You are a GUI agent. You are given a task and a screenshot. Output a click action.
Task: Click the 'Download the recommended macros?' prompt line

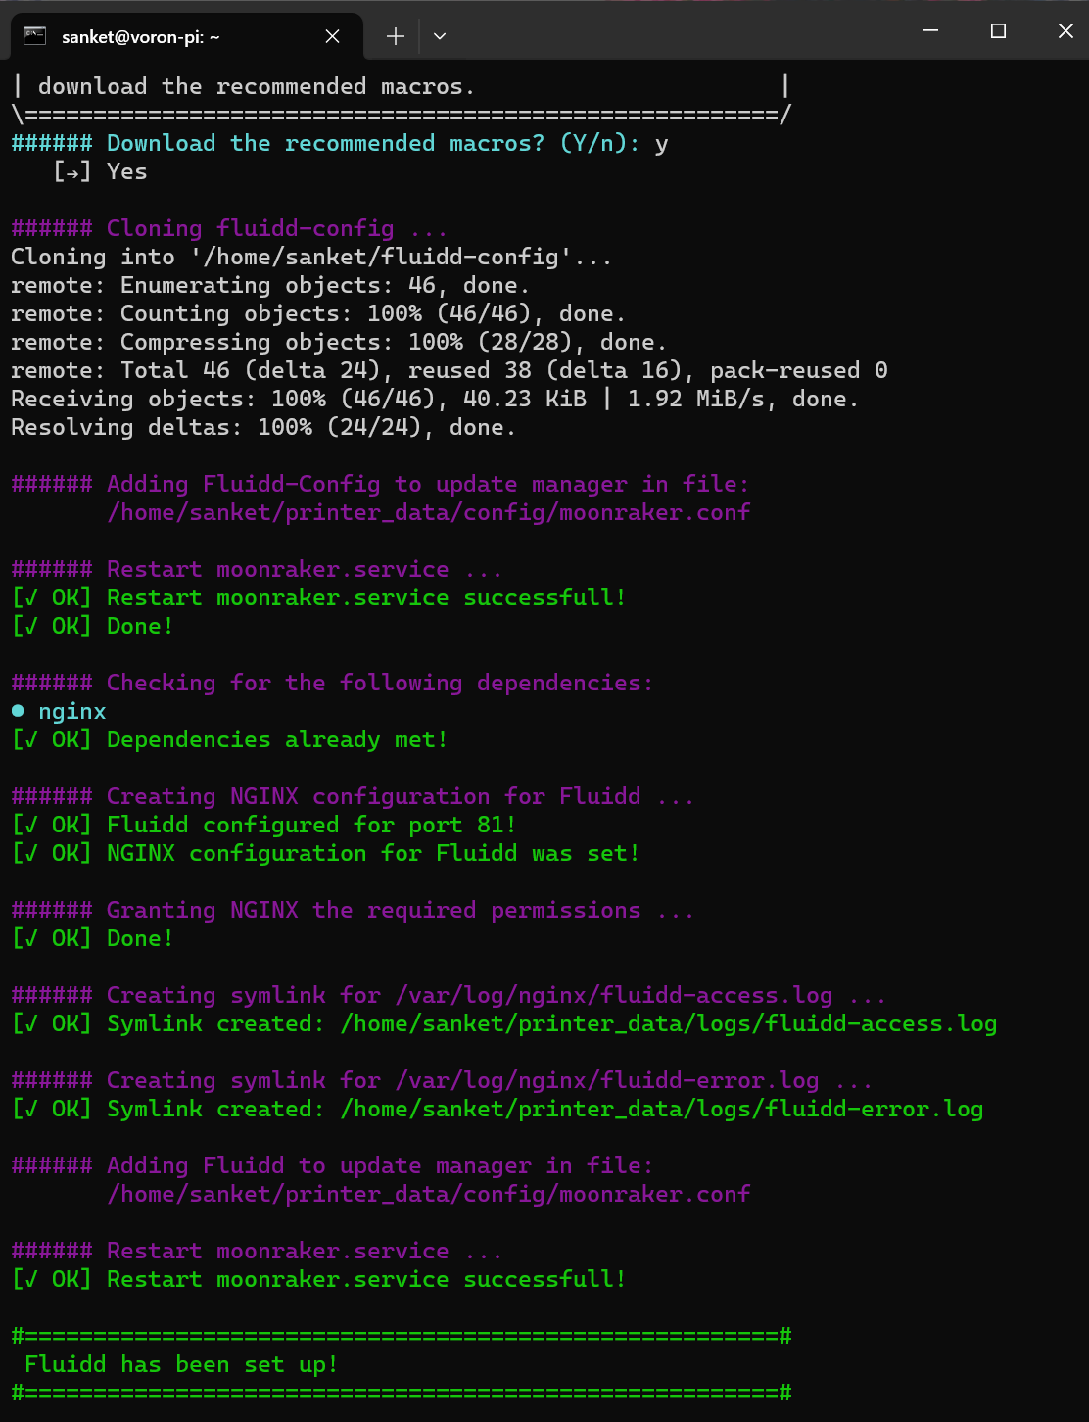click(x=340, y=143)
